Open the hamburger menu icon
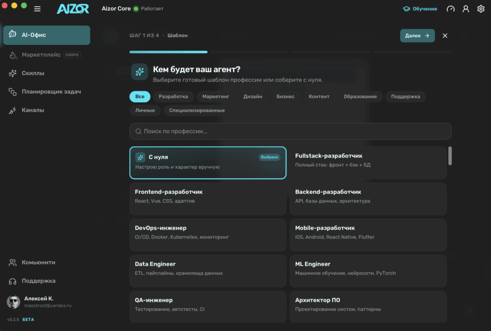This screenshot has width=491, height=331. [37, 9]
